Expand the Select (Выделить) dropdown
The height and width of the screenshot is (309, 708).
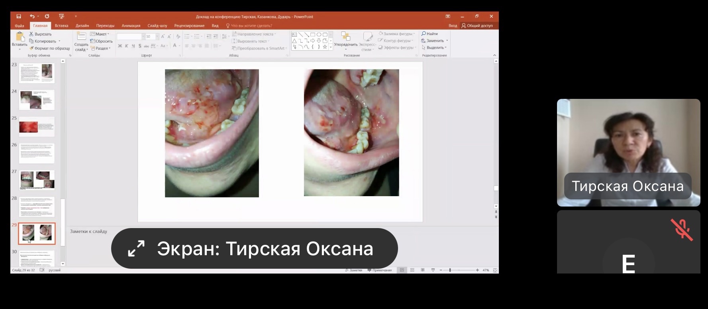tap(435, 47)
